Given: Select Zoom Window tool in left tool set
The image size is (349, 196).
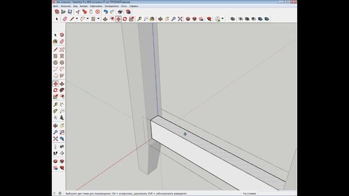Looking at the screenshot, I should coord(62,132).
